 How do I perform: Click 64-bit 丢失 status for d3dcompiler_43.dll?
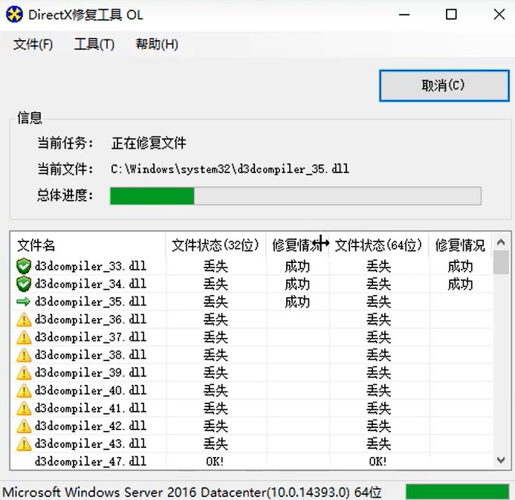click(379, 444)
